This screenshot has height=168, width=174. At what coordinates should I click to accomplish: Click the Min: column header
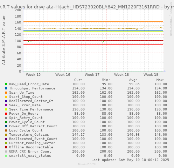coord(106,80)
